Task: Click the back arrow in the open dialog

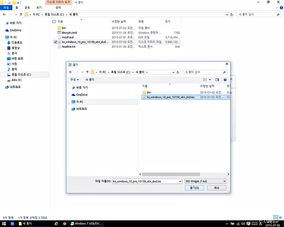Action: 71,72
